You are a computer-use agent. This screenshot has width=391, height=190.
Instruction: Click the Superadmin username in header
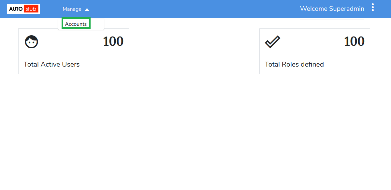(346, 9)
